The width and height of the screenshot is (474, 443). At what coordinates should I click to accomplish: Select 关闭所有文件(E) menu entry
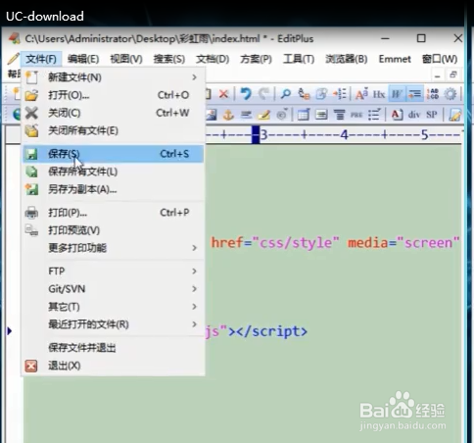pos(114,130)
